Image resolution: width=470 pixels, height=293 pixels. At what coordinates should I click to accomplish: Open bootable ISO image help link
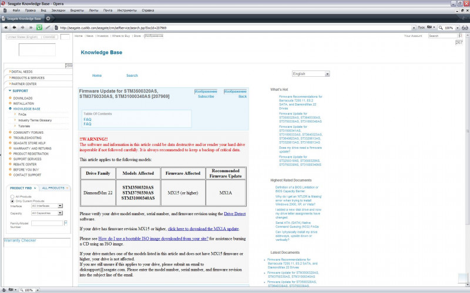tap(153, 239)
